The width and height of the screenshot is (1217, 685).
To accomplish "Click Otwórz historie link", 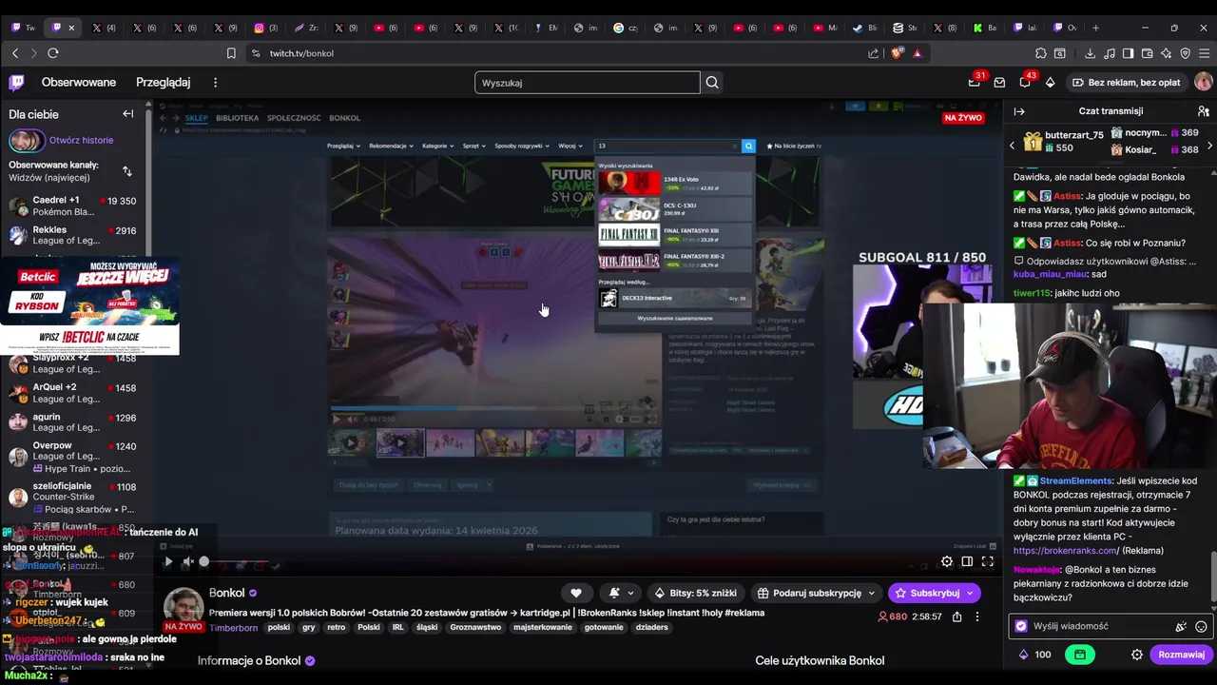I will (x=81, y=140).
